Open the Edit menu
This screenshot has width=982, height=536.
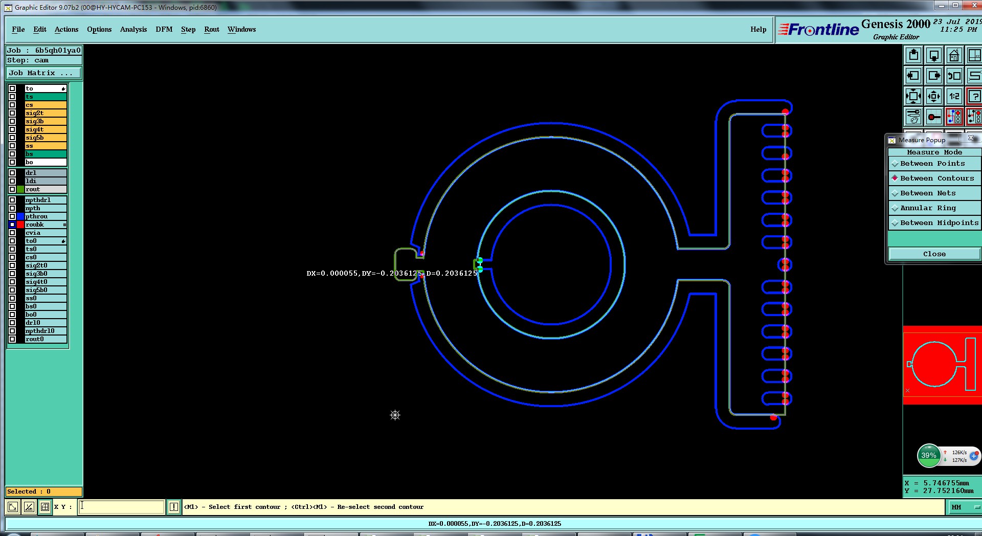pos(40,29)
